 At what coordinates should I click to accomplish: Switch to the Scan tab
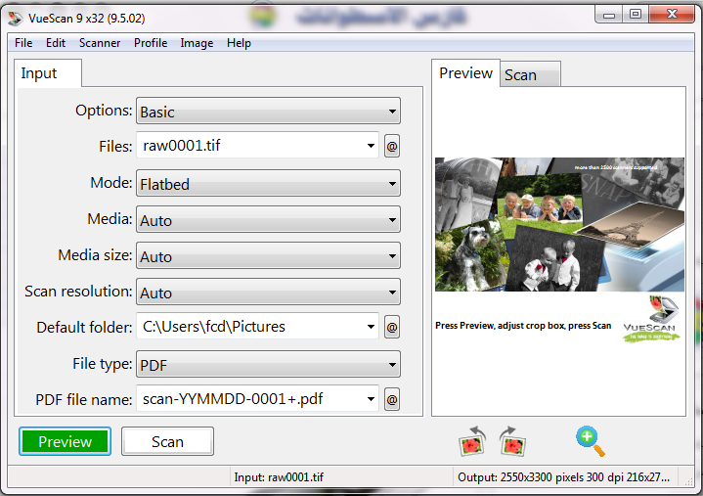(530, 74)
